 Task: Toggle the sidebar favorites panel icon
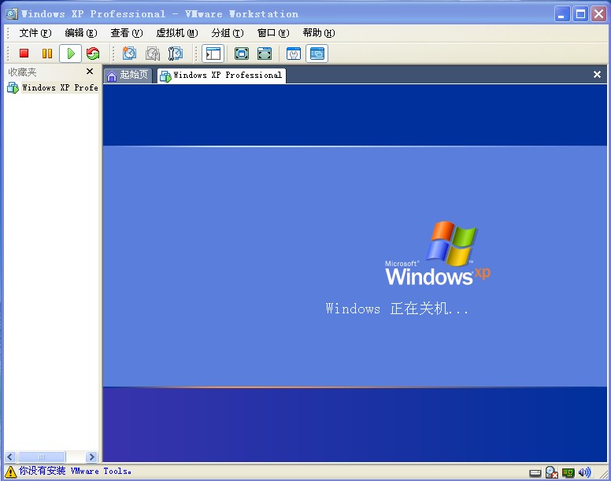coord(213,54)
